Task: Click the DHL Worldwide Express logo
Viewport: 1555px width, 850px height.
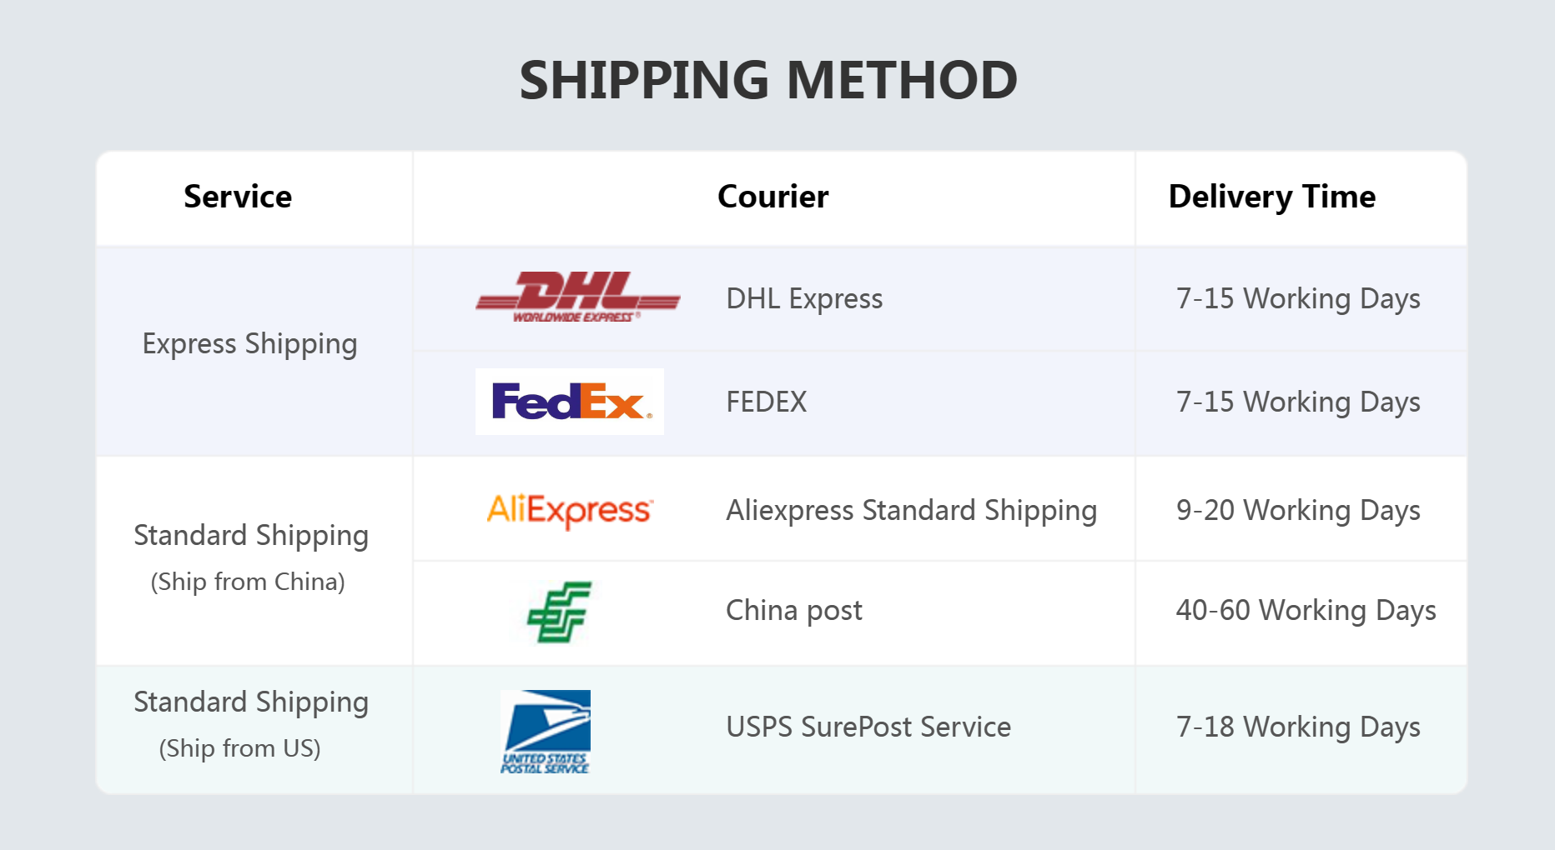Action: pyautogui.click(x=577, y=297)
